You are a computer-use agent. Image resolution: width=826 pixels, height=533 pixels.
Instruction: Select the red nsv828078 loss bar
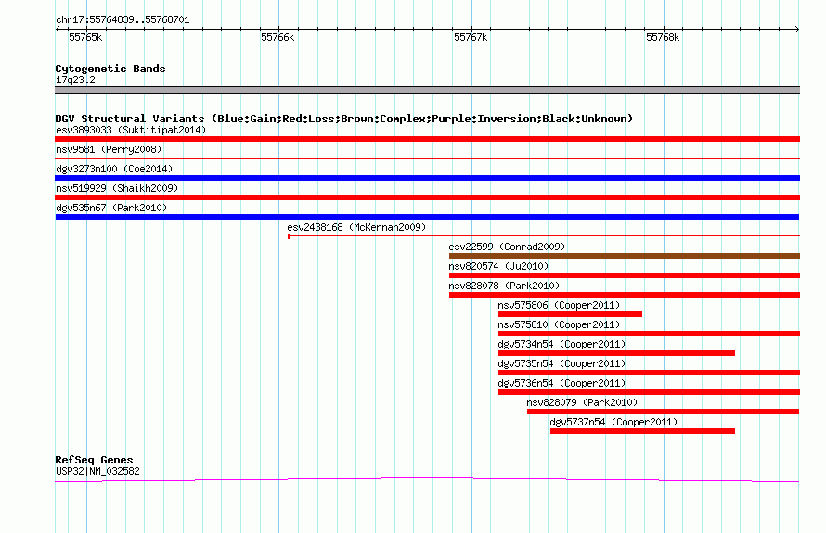tap(625, 295)
